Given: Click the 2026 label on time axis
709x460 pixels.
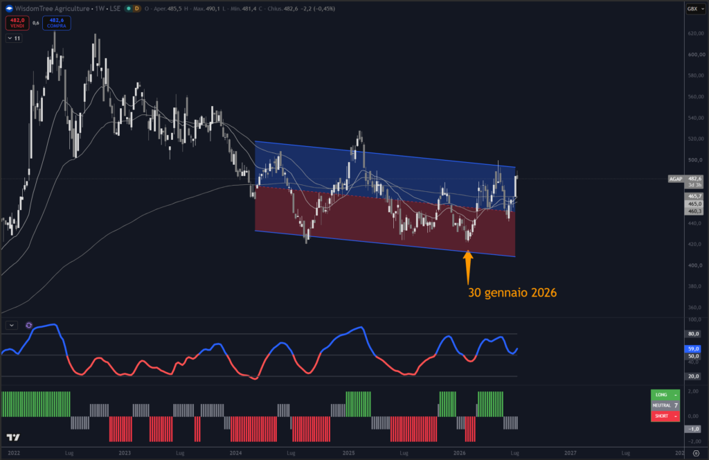Looking at the screenshot, I should 460,453.
